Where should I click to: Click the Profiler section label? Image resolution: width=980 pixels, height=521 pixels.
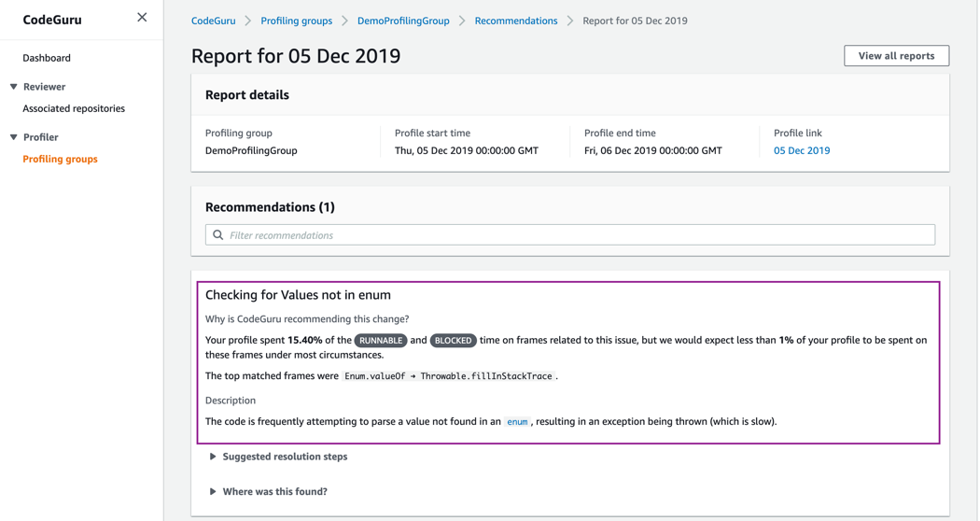[41, 137]
